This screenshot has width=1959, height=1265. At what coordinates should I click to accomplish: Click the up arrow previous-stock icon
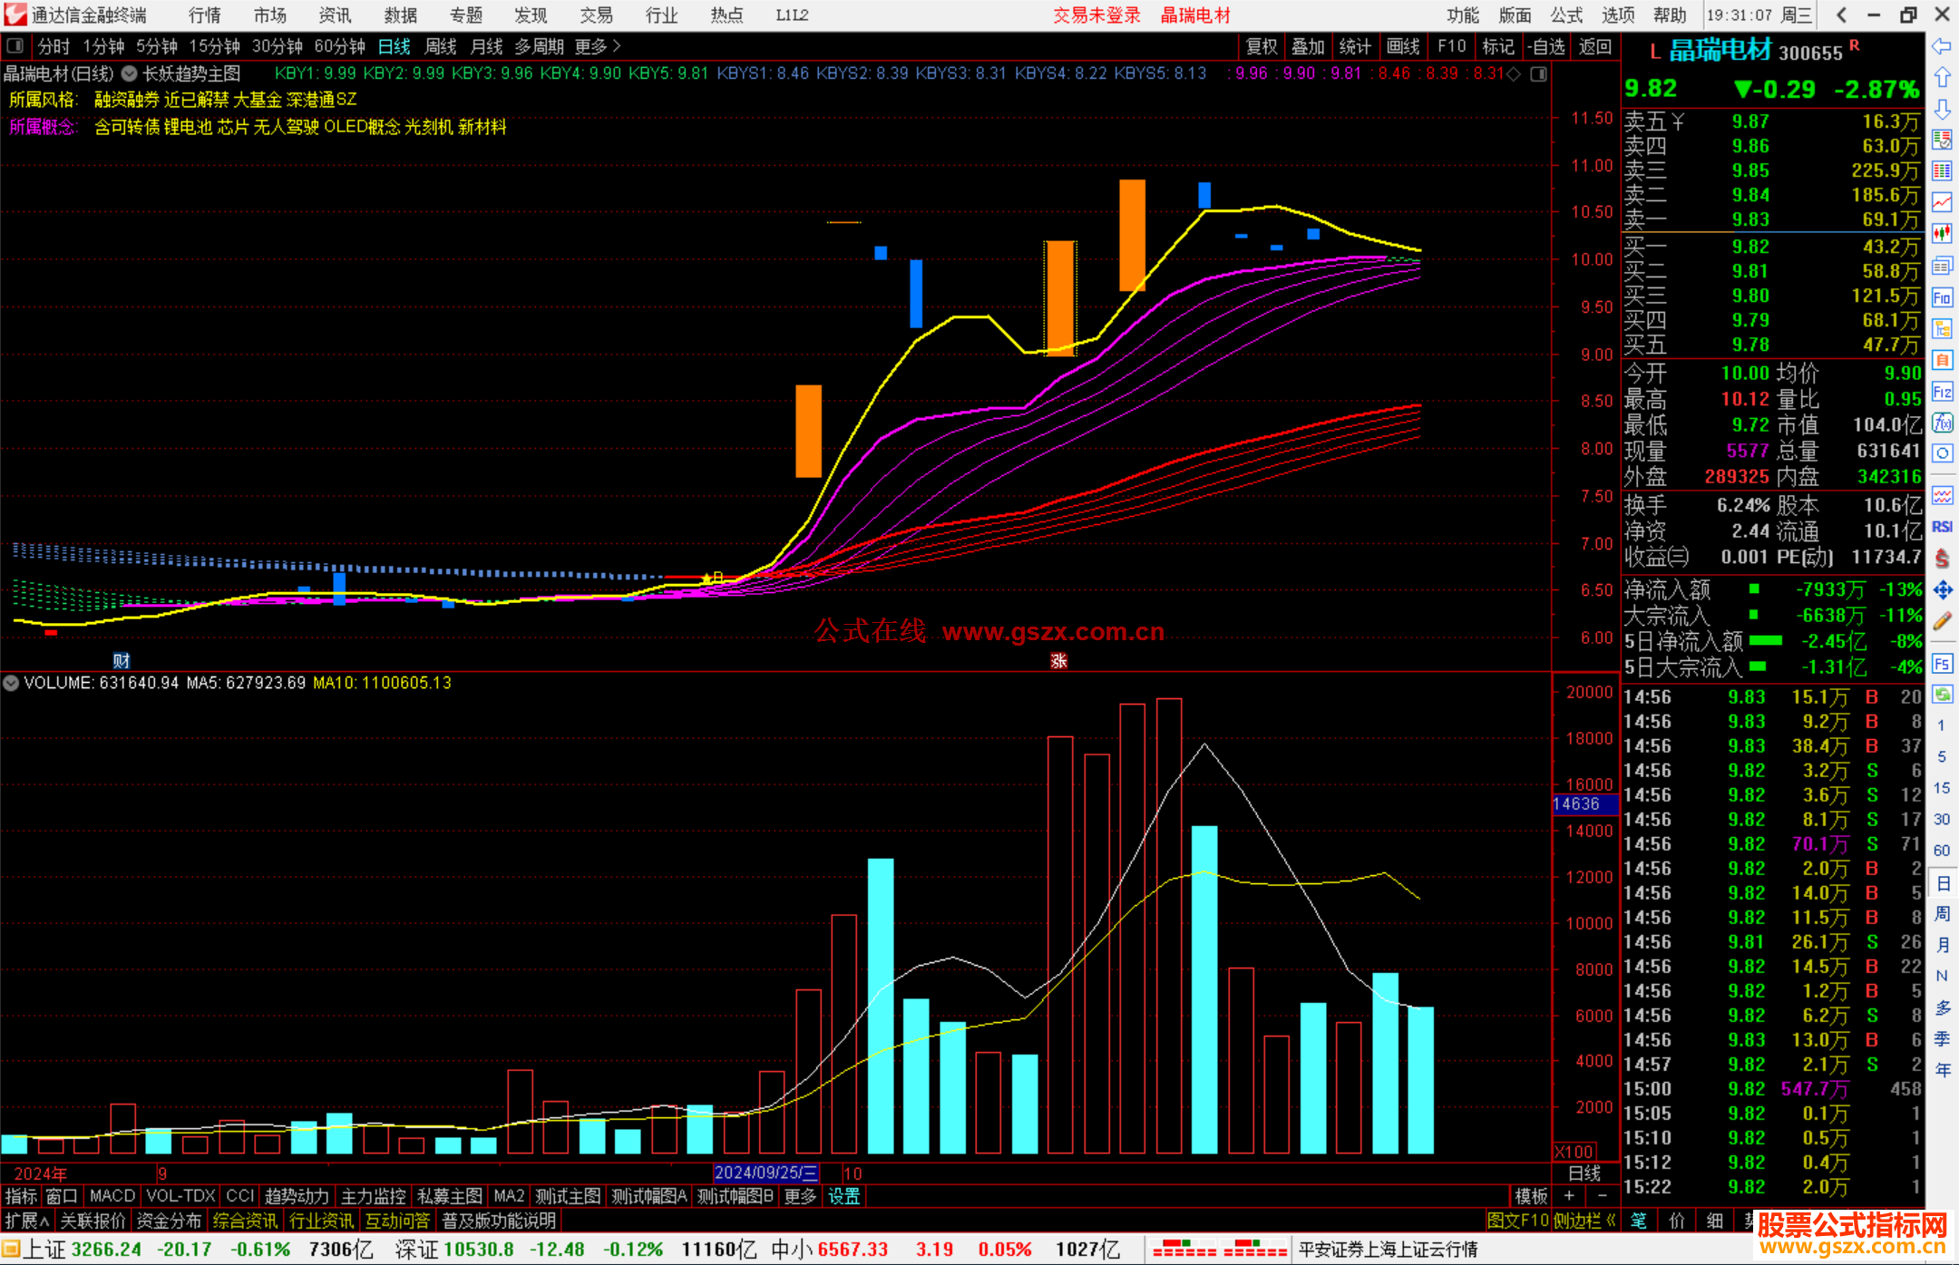click(1942, 78)
